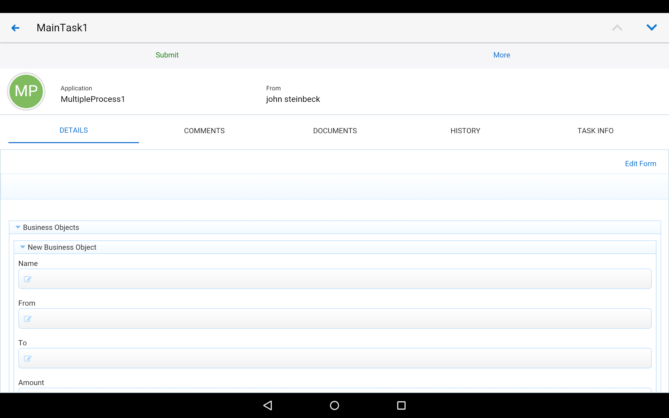The height and width of the screenshot is (418, 669).
Task: Tap the MP application avatar
Action: 26,91
